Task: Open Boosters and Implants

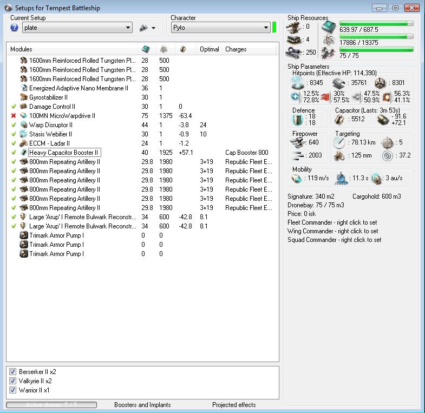Action: click(142, 404)
